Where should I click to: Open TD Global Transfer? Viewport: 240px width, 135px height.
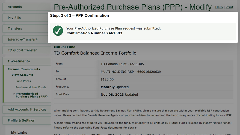pyautogui.click(x=27, y=50)
